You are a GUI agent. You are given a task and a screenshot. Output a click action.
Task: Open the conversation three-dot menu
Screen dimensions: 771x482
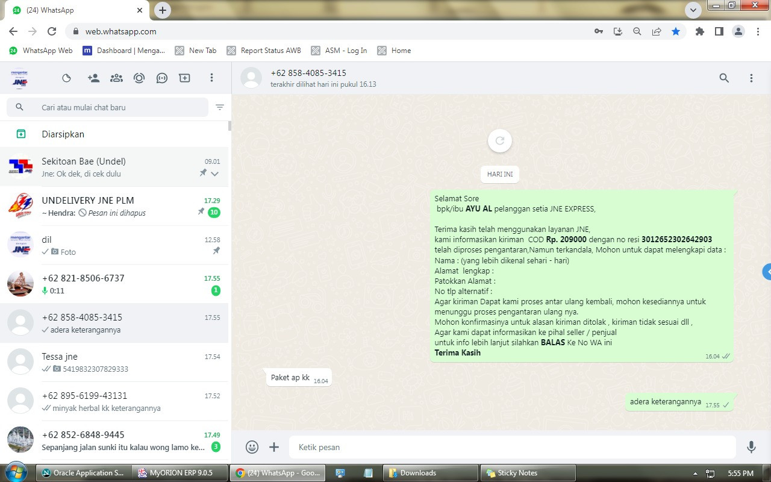[751, 78]
